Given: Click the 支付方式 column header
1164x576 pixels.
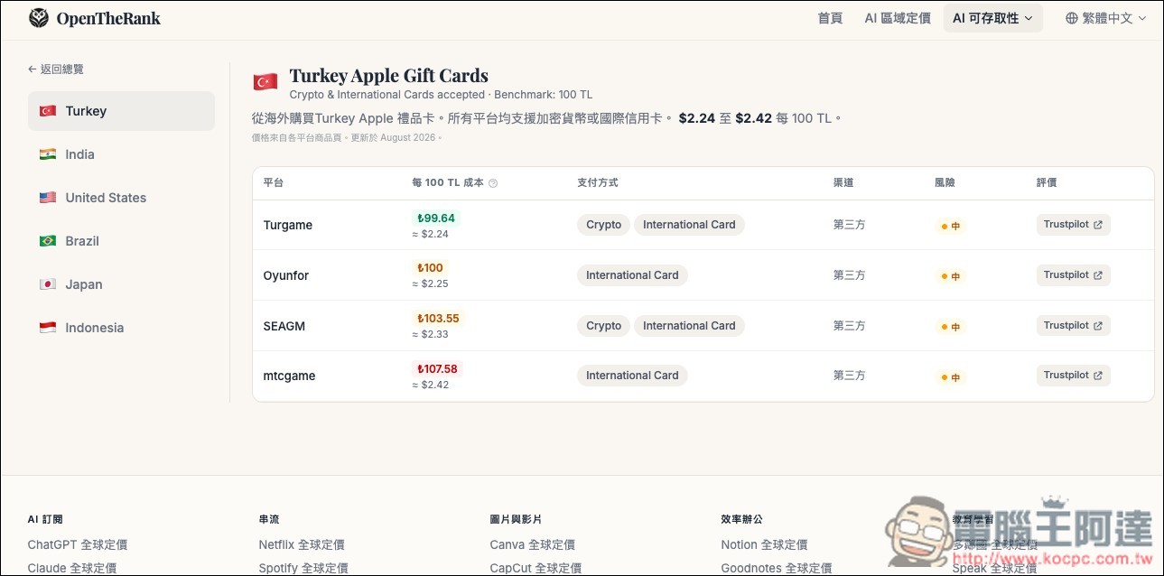Looking at the screenshot, I should tap(598, 183).
